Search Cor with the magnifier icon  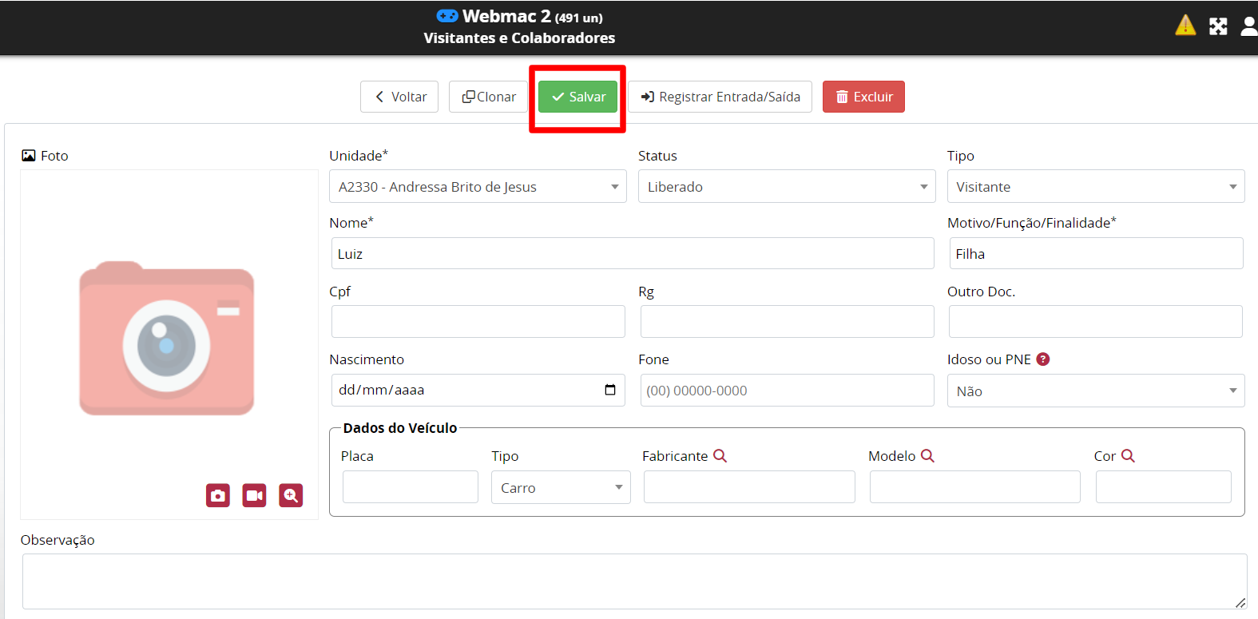click(1128, 455)
